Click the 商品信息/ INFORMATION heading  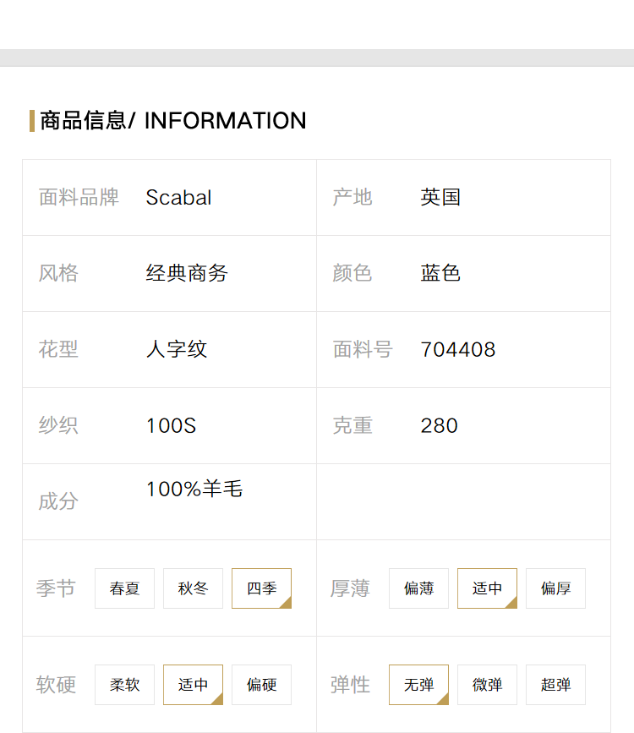173,121
